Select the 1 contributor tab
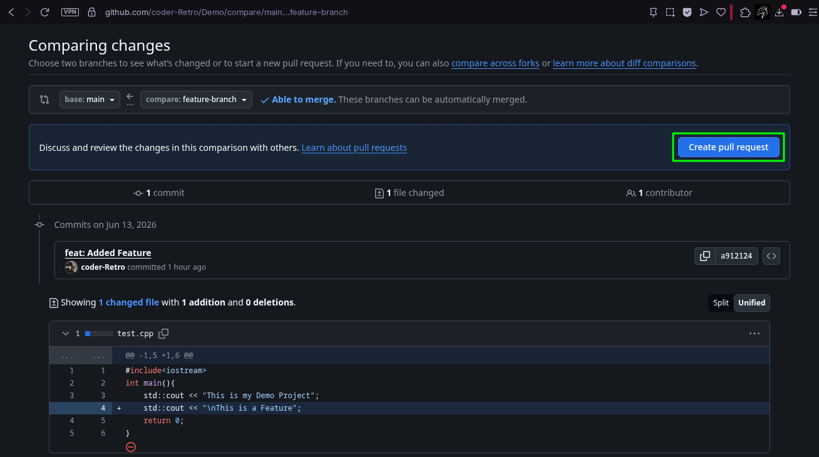The height and width of the screenshot is (457, 819). pyautogui.click(x=659, y=193)
